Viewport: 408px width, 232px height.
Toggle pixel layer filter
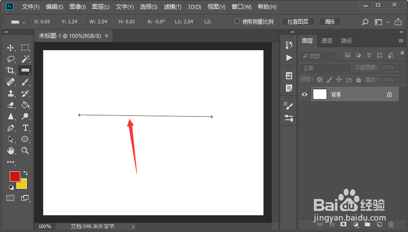pyautogui.click(x=347, y=55)
